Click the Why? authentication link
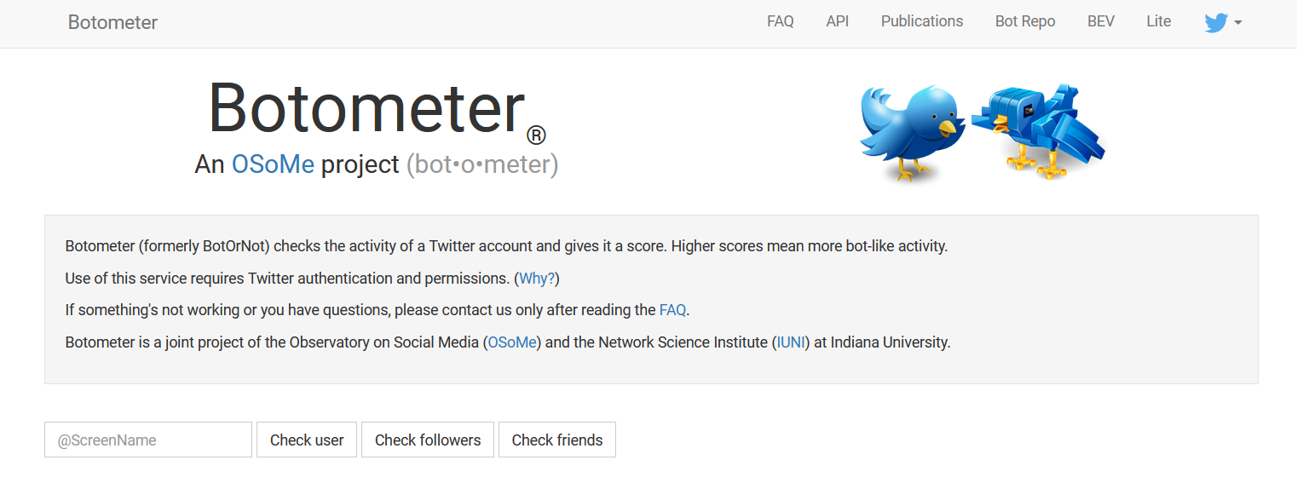 pos(537,279)
